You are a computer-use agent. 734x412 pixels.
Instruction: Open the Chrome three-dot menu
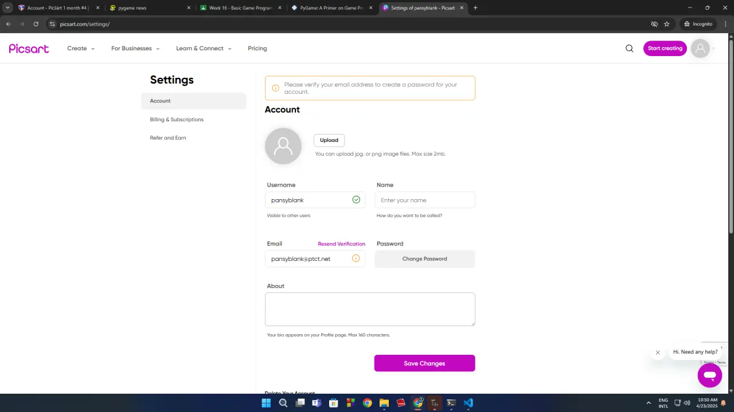(x=725, y=24)
